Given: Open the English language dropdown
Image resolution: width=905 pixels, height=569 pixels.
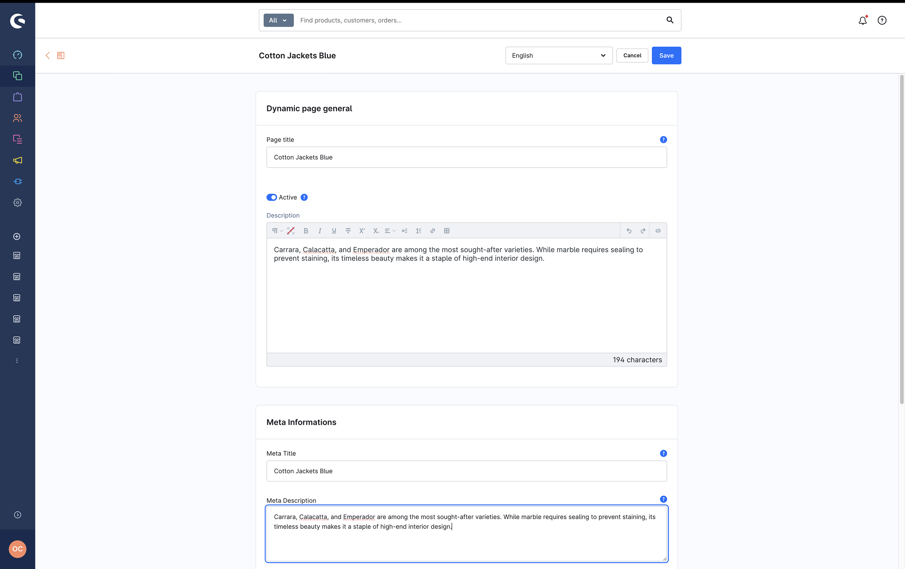Looking at the screenshot, I should [x=559, y=55].
